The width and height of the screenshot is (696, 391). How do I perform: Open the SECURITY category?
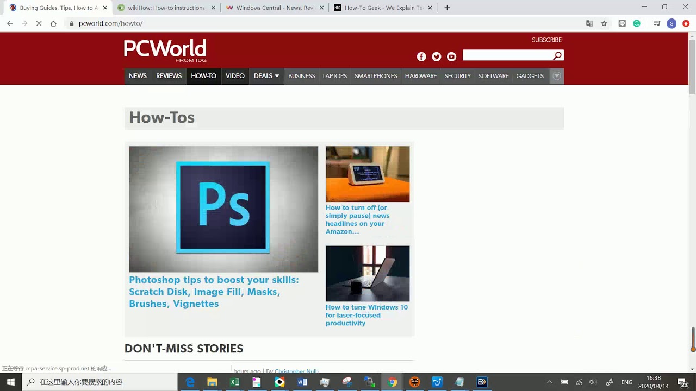[x=457, y=76]
